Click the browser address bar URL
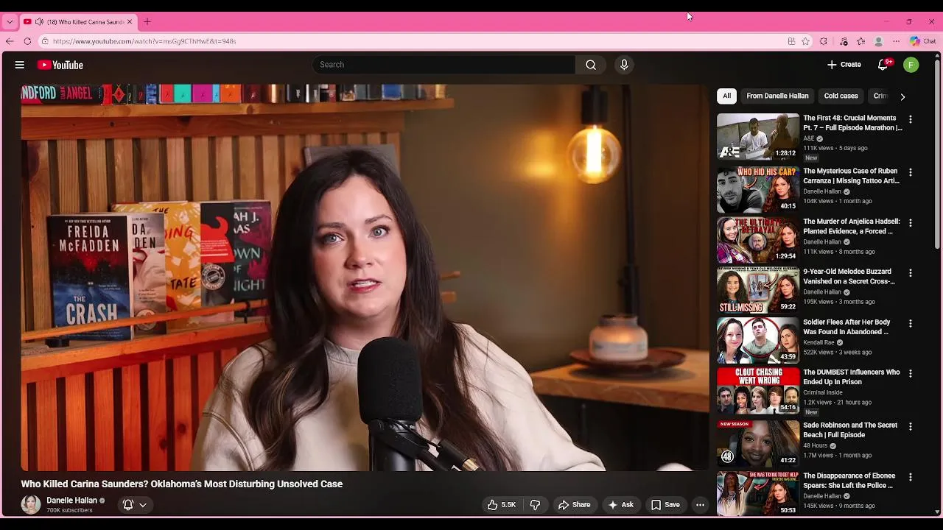The width and height of the screenshot is (943, 530). coord(144,41)
